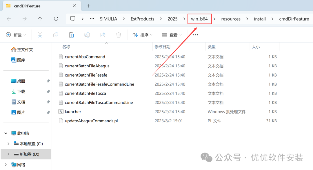Screen dimensions: 313x170
Task: Click the Paste clipboard icon
Action: pos(71,35)
